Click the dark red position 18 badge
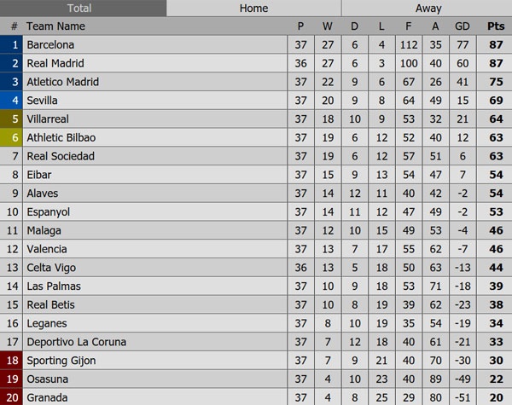Screen dimensions: 512x405 (x=14, y=361)
